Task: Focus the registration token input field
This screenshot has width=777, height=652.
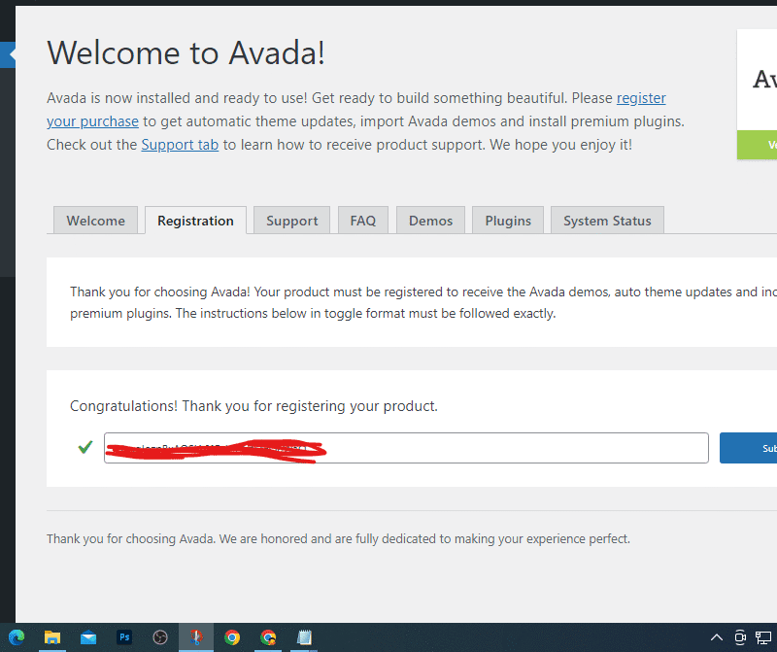Action: 406,448
